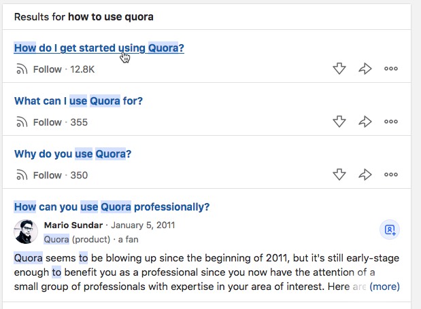Expand answer with the (more) link

384,287
